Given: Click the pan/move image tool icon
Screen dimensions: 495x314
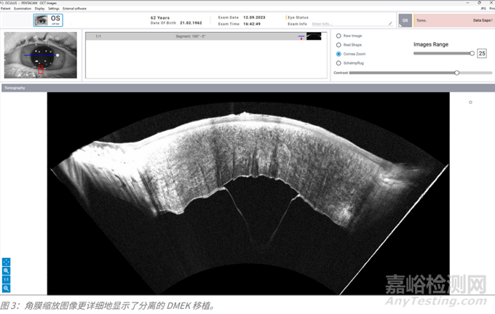Looking at the screenshot, I should click(6, 261).
